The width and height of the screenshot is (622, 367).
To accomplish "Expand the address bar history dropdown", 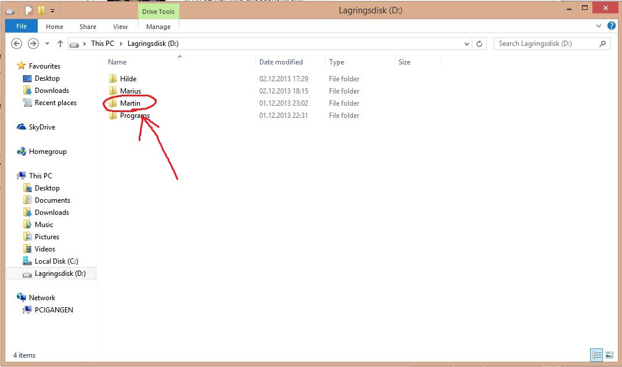I will (x=467, y=44).
